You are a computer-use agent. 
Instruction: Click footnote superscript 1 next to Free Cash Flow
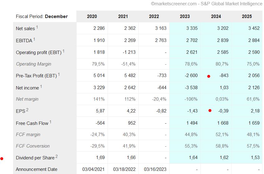point(50,122)
